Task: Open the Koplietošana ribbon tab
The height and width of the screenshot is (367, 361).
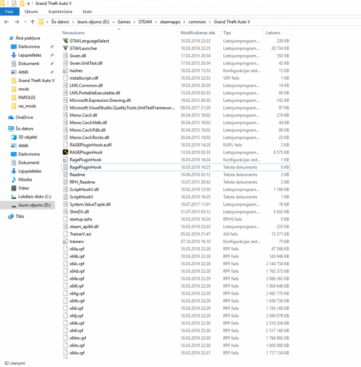Action: 60,12
